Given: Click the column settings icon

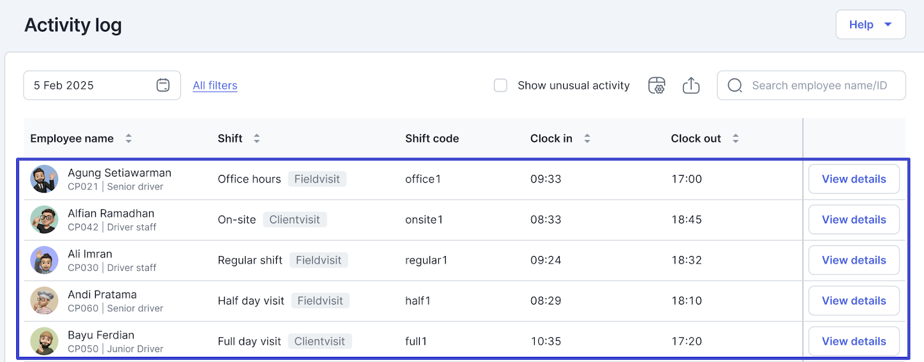Looking at the screenshot, I should [657, 85].
